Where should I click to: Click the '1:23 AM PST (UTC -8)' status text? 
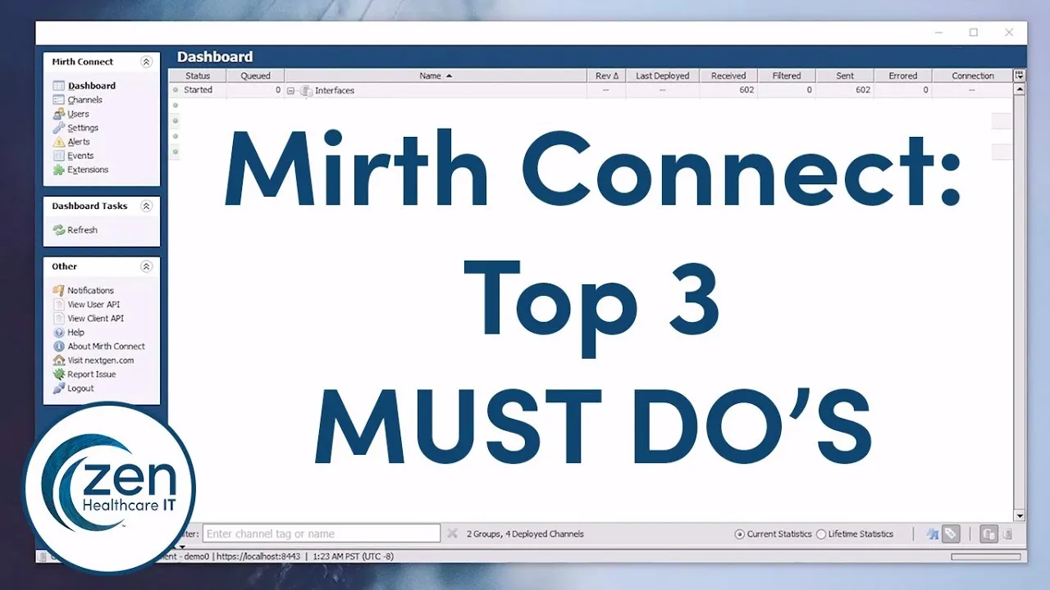click(x=354, y=556)
